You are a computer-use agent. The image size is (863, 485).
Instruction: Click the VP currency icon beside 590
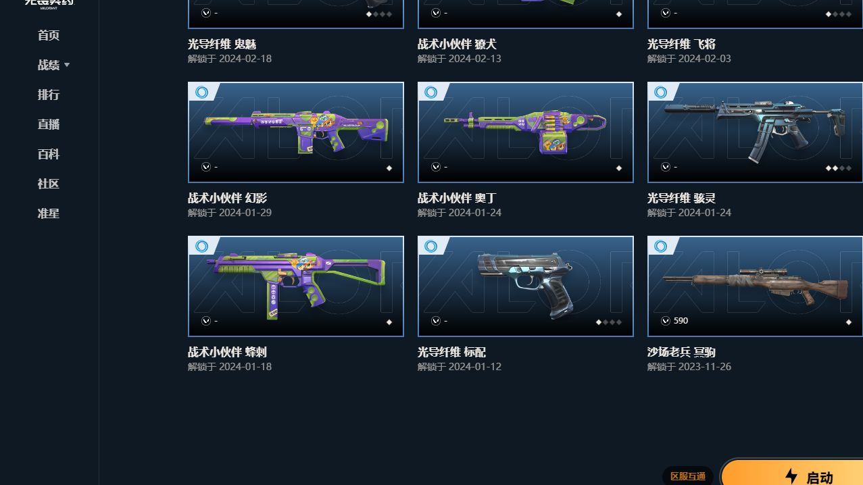click(666, 321)
